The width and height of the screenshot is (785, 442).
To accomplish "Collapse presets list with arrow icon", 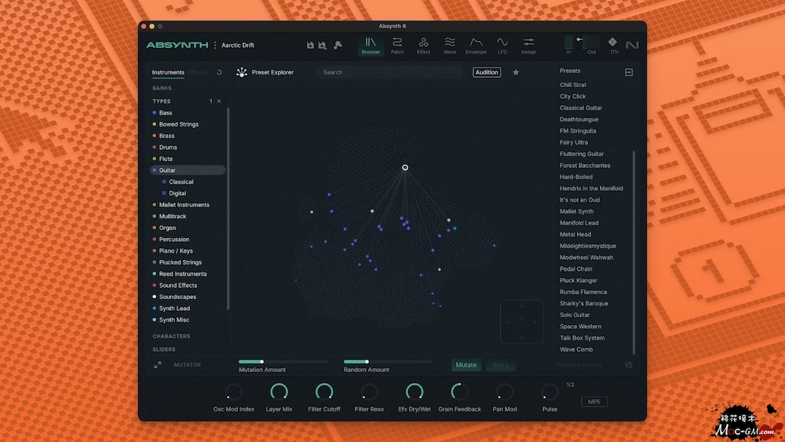I will click(x=628, y=72).
